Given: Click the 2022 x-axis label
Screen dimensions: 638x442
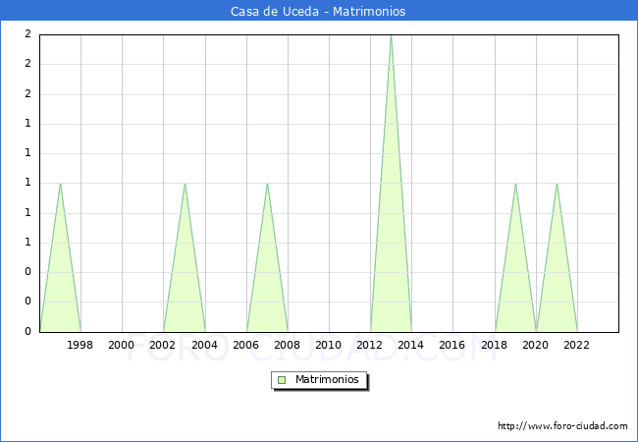Looking at the screenshot, I should tap(577, 345).
